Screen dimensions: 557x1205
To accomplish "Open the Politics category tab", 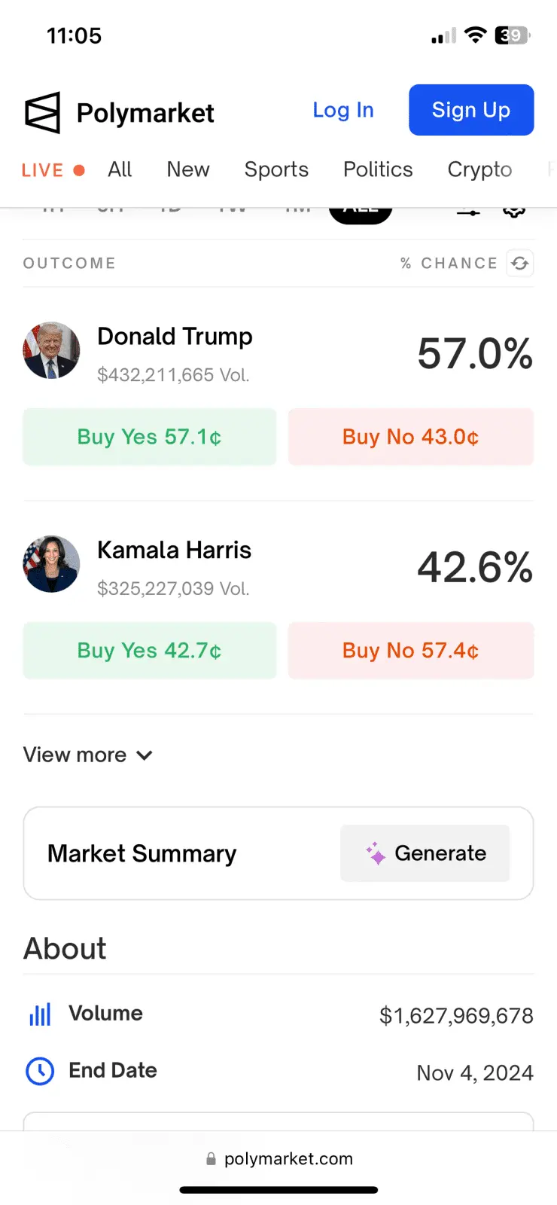I will pyautogui.click(x=378, y=169).
